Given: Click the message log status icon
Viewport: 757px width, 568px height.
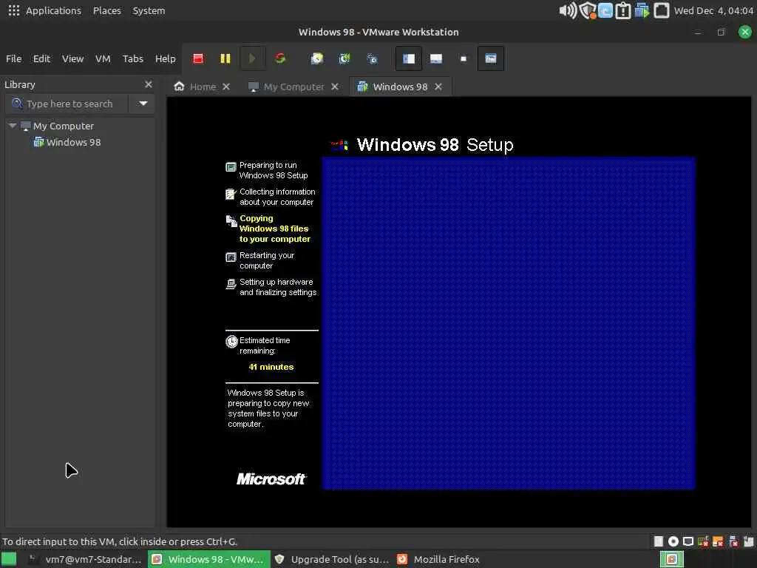Looking at the screenshot, I should point(748,541).
